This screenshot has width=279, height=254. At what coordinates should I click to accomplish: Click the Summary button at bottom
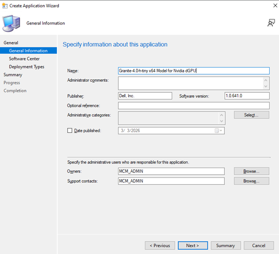[x=226, y=245]
